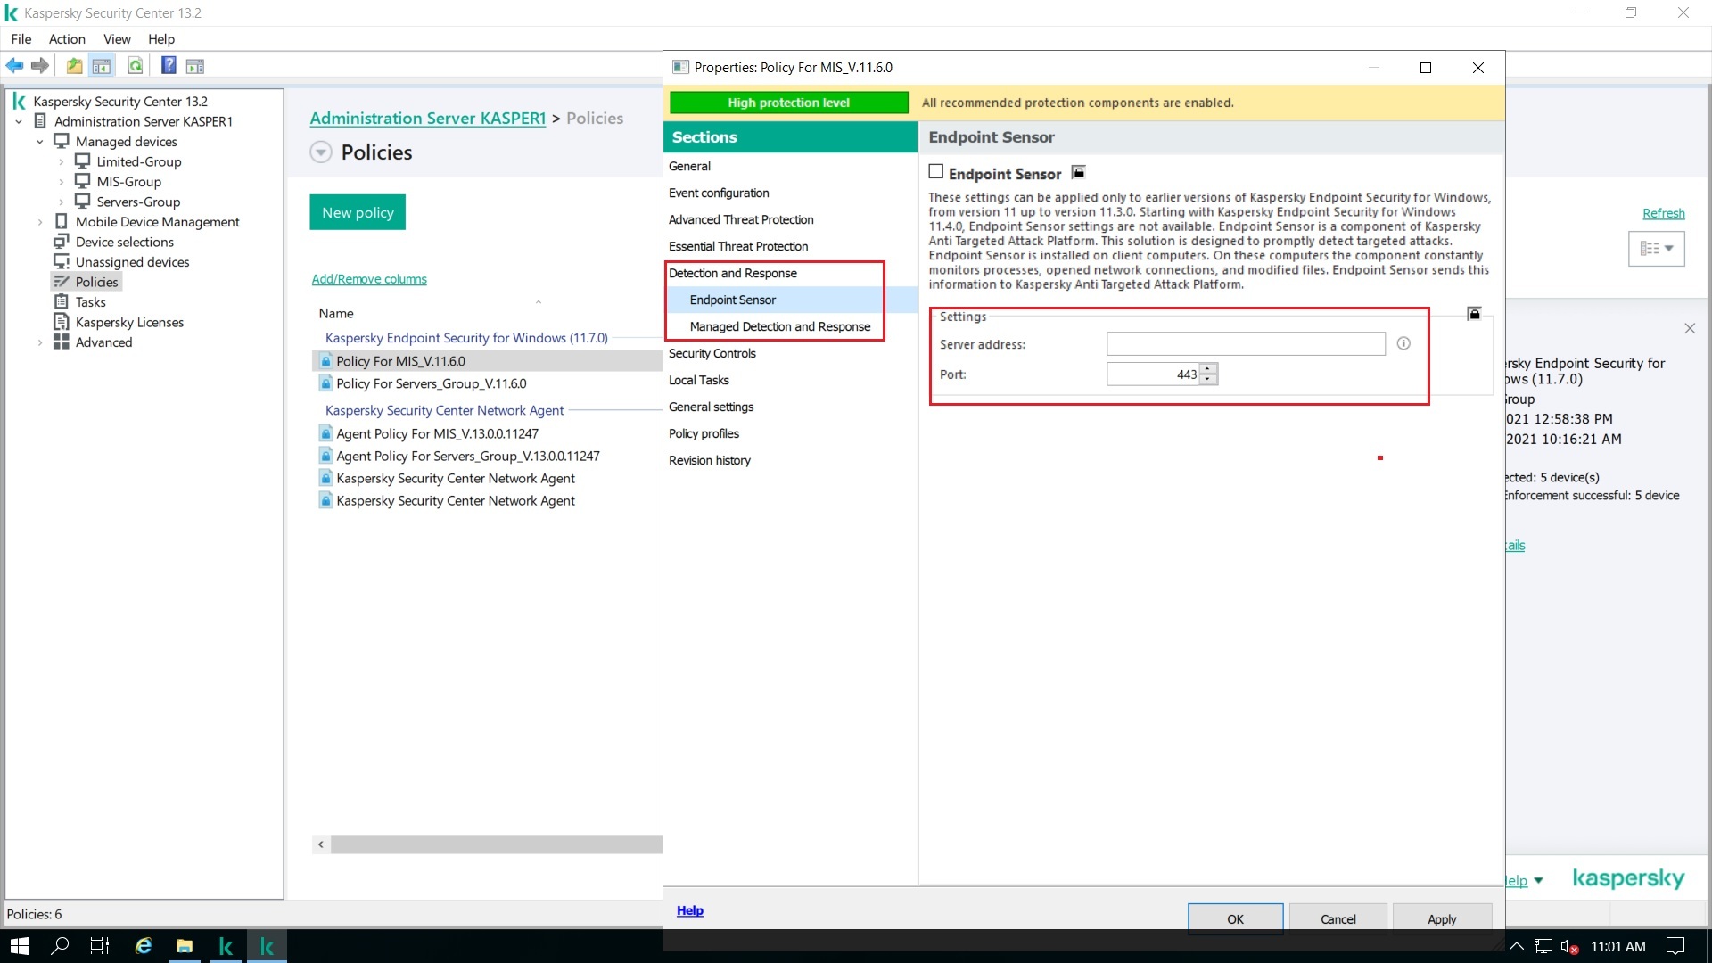Toggle the Settings group lock icon
This screenshot has width=1712, height=963.
tap(1474, 314)
